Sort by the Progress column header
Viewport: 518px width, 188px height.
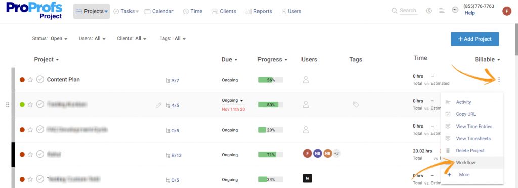[x=272, y=59]
